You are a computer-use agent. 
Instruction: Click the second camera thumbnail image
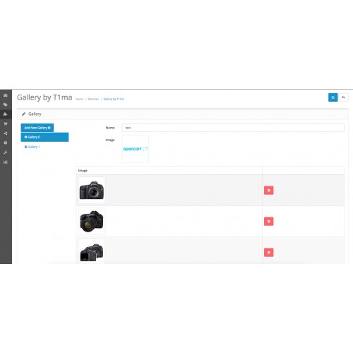point(92,221)
